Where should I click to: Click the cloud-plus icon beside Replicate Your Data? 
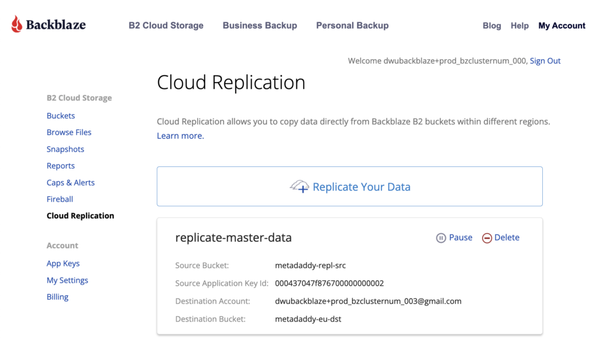(x=299, y=187)
